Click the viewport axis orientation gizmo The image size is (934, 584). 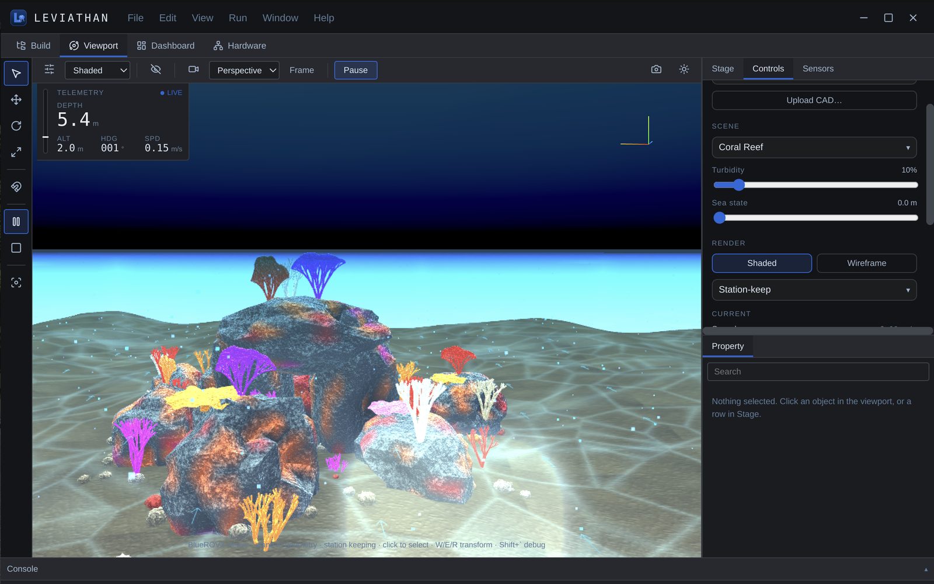[637, 131]
